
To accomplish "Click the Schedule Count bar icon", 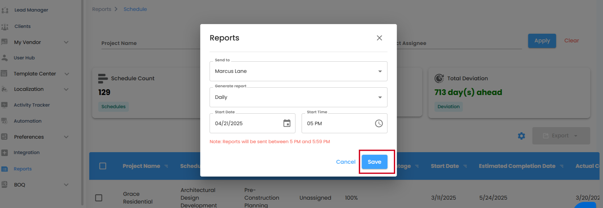I will click(103, 78).
